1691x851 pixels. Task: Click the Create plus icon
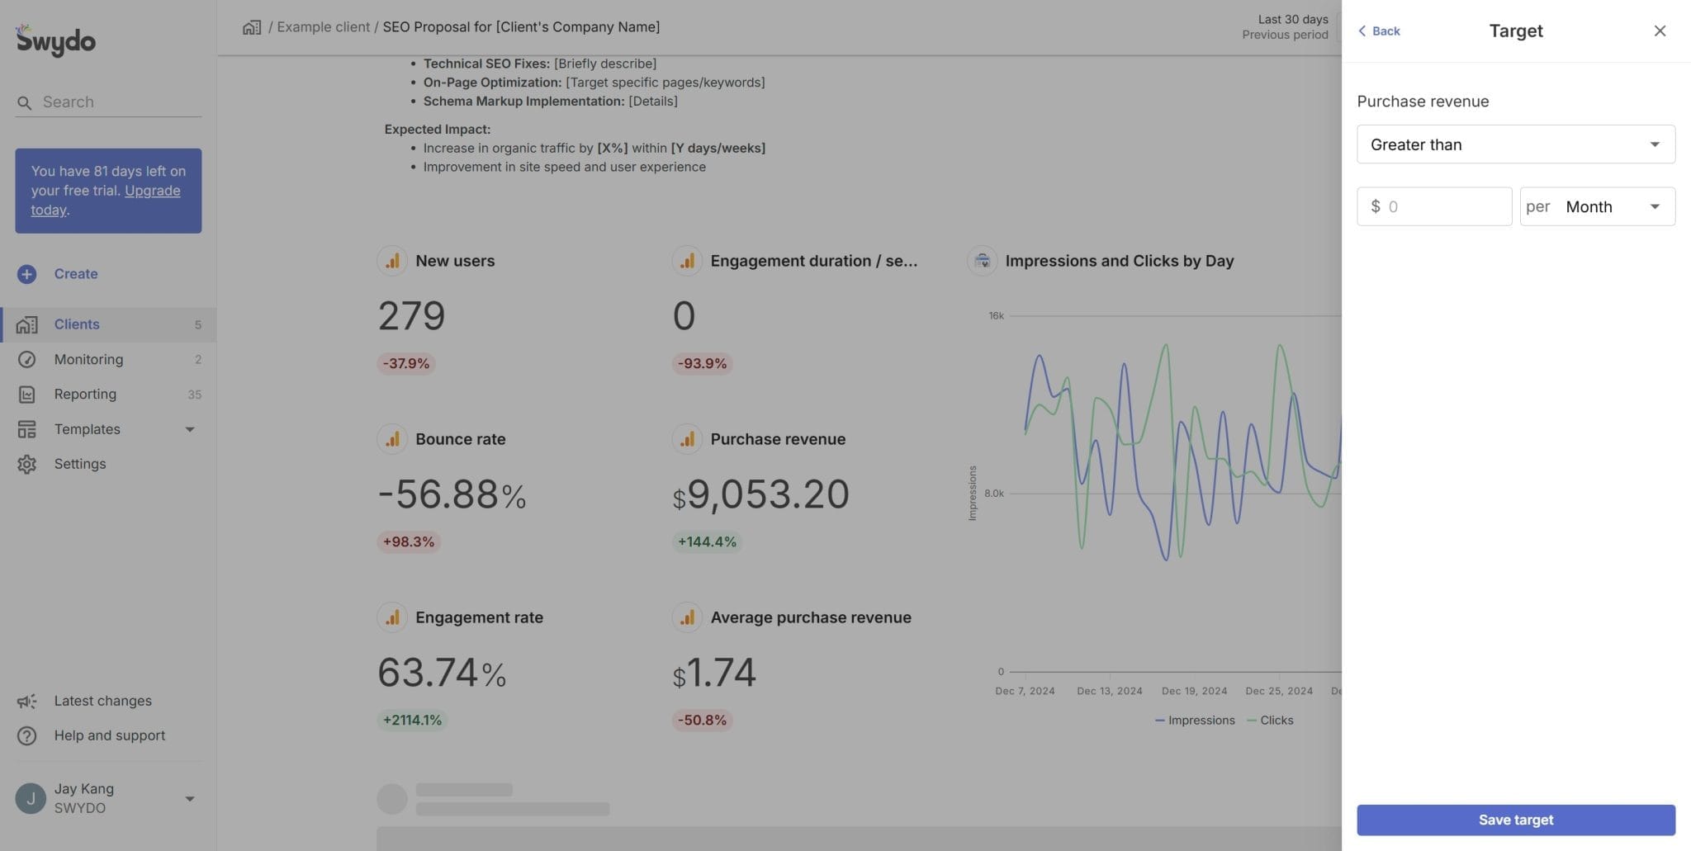click(27, 273)
